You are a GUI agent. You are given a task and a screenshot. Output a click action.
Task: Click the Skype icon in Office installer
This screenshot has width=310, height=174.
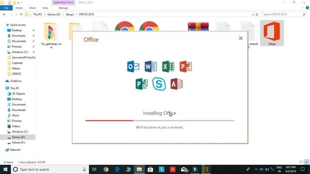coord(159,84)
